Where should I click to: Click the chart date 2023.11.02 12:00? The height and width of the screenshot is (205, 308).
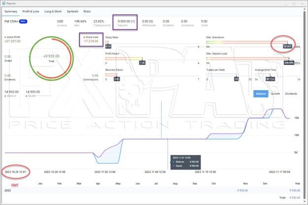tap(105, 172)
